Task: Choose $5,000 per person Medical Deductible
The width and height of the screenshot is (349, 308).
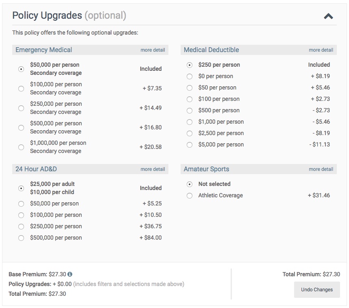Action: pyautogui.click(x=190, y=145)
